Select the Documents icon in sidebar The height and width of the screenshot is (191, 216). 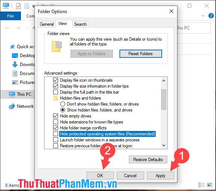(15, 73)
